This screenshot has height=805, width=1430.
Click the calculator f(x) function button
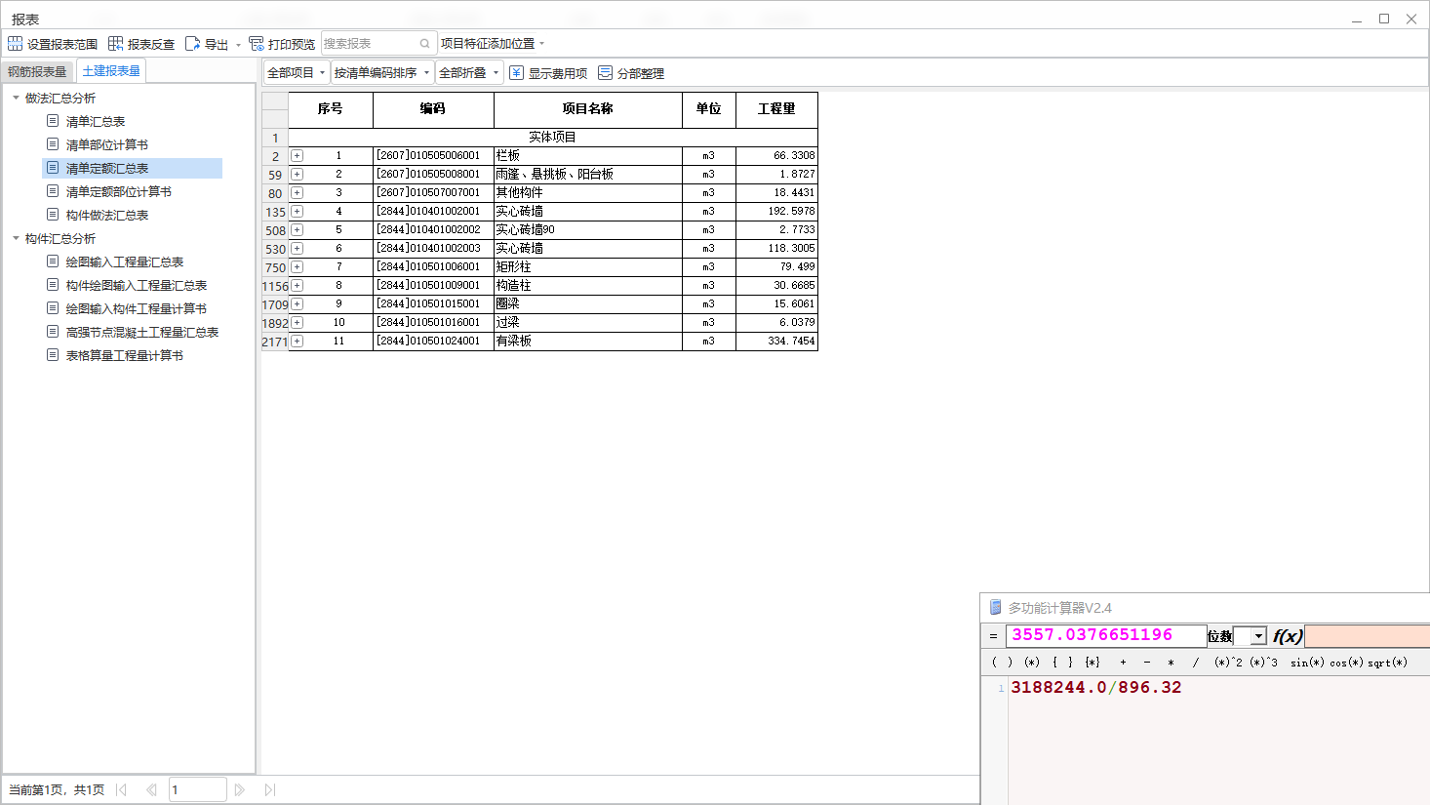[1288, 636]
